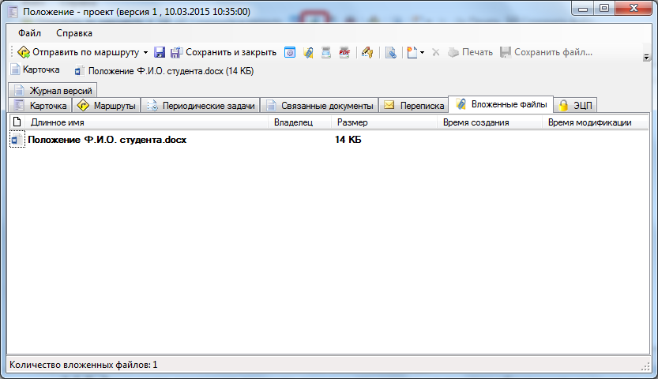
Task: Click the 14 КБ size cell
Action: (348, 140)
